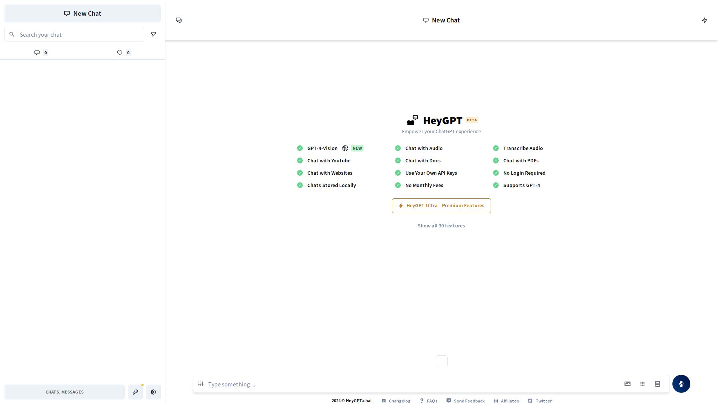718x404 pixels.
Task: Click the lightning bolt icon in header
Action: click(x=705, y=20)
